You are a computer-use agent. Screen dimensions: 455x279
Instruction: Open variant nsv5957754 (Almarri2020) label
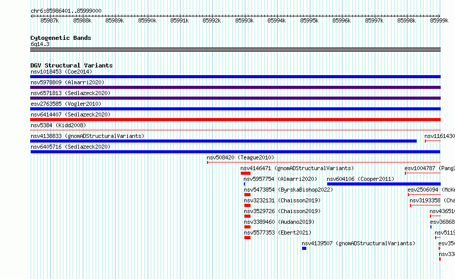(x=280, y=179)
